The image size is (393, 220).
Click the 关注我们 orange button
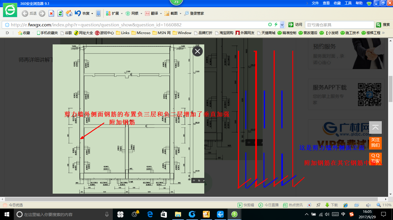tap(375, 143)
